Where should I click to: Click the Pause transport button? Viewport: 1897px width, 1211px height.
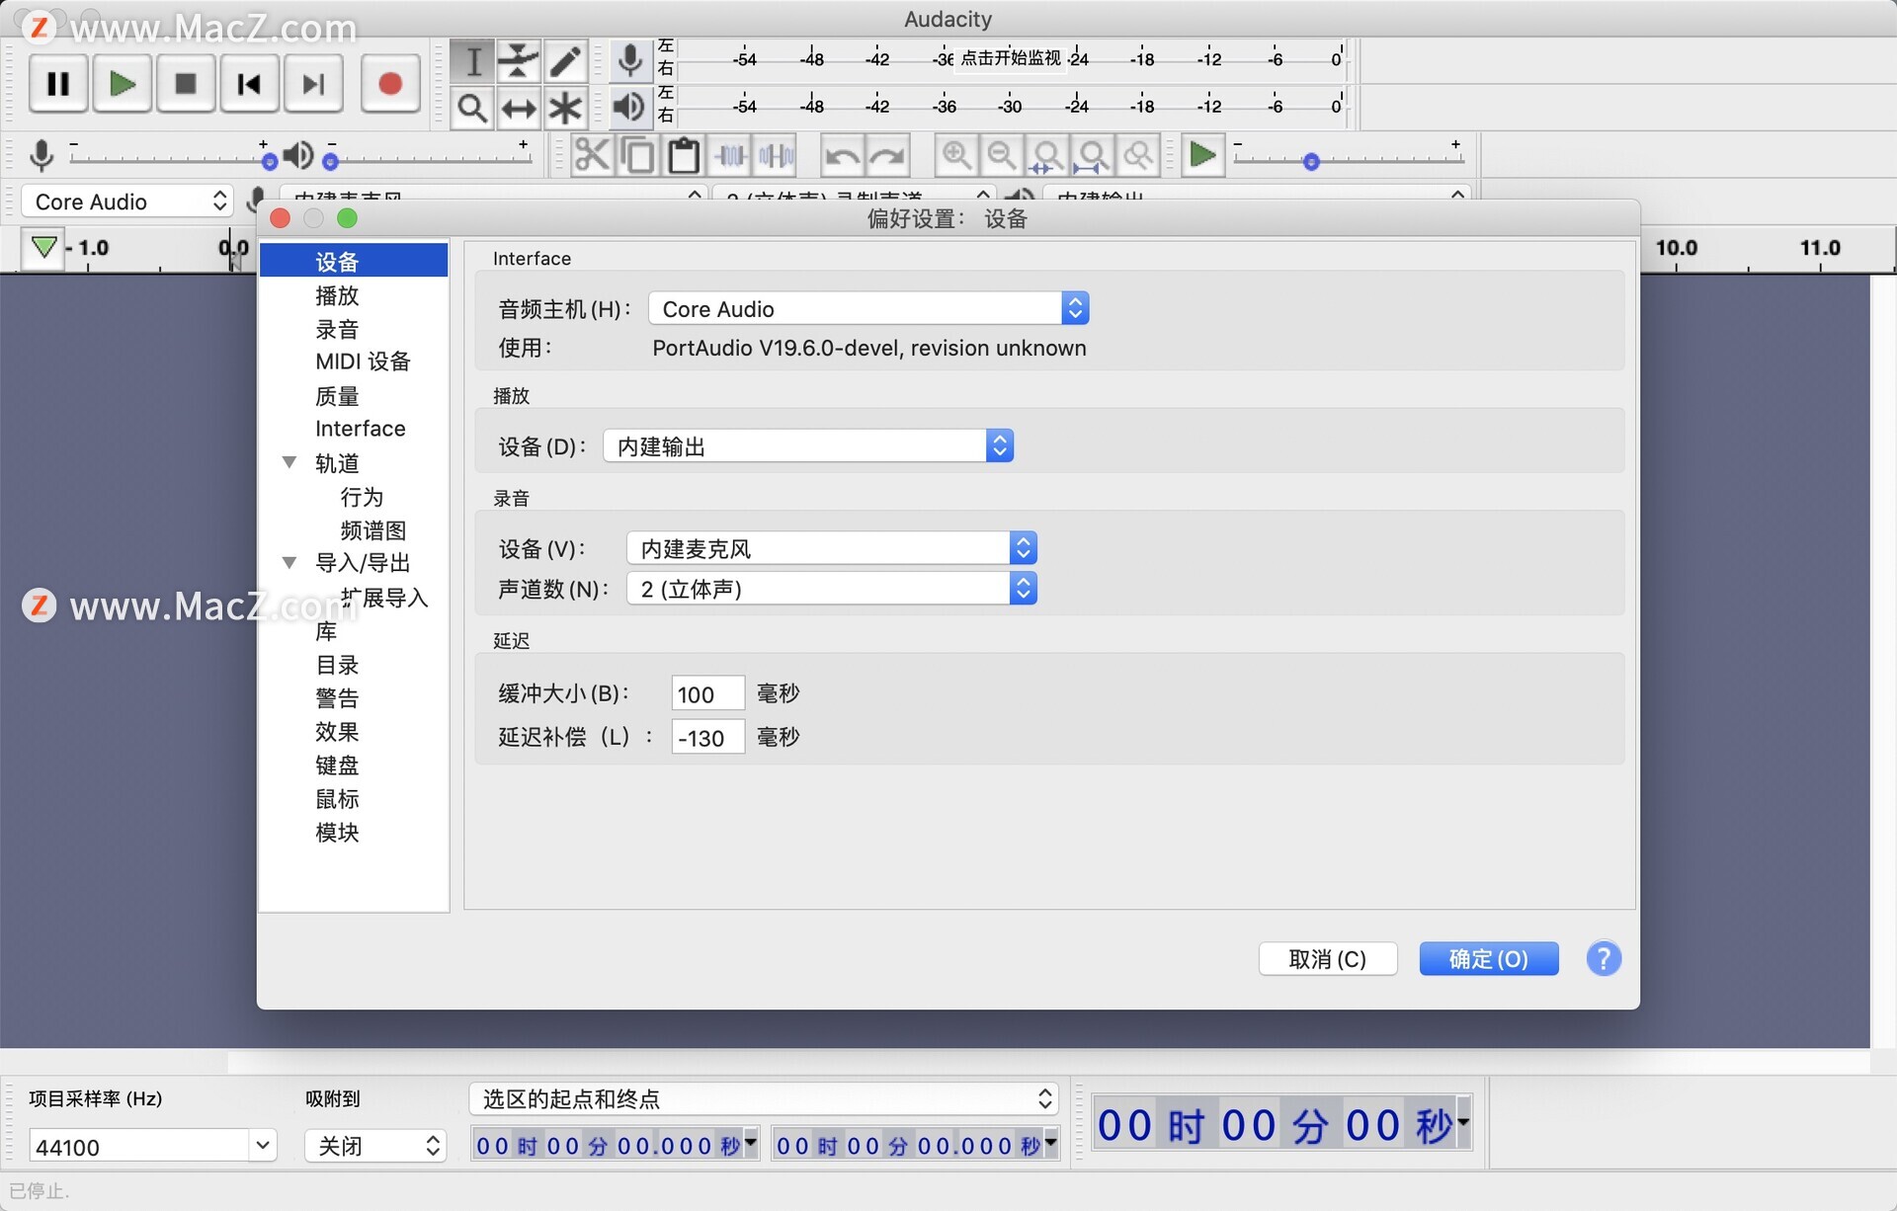coord(58,84)
